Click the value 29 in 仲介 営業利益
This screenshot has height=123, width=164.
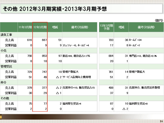[x=45, y=93]
